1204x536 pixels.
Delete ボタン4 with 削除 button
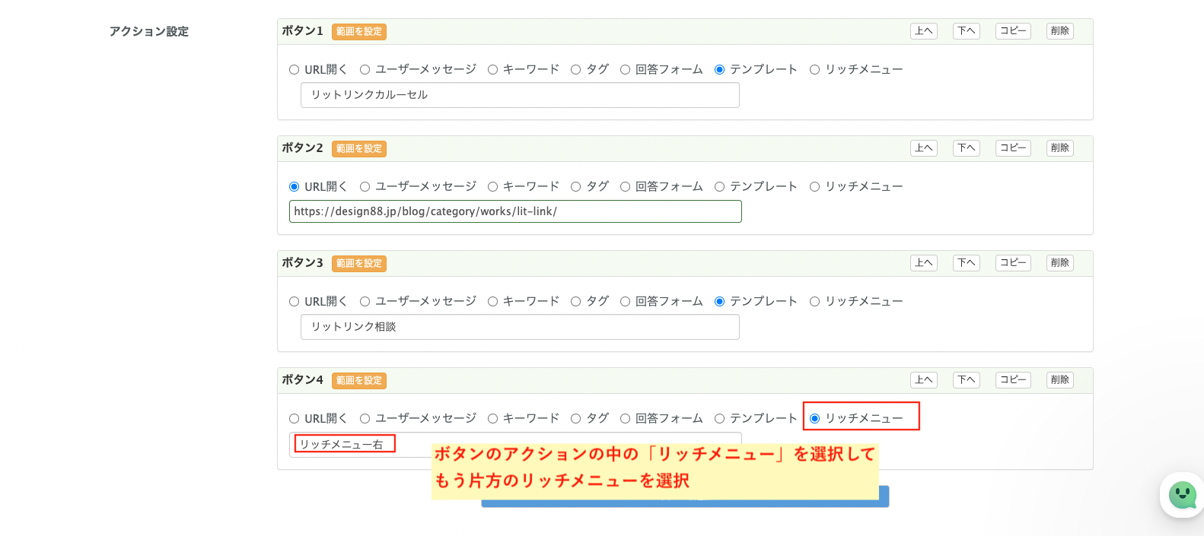click(x=1059, y=380)
